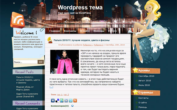Share post via the Digg icon

[x=53, y=101]
